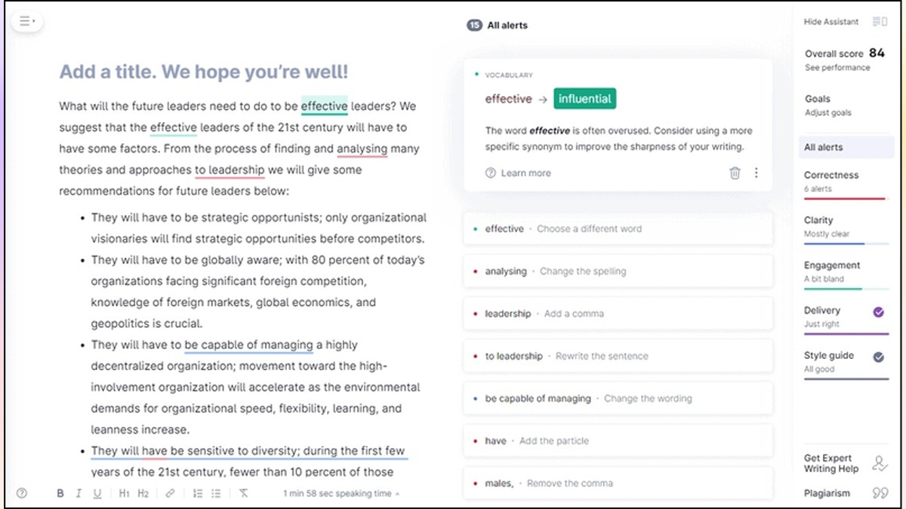The width and height of the screenshot is (906, 509).
Task: Open Goals to adjust goals
Action: coord(828,105)
